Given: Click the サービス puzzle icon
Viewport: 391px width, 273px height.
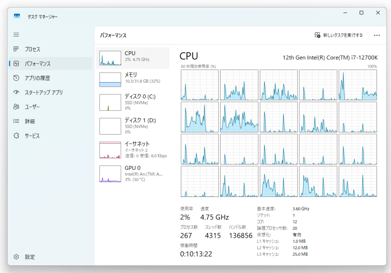Looking at the screenshot, I should coord(16,135).
